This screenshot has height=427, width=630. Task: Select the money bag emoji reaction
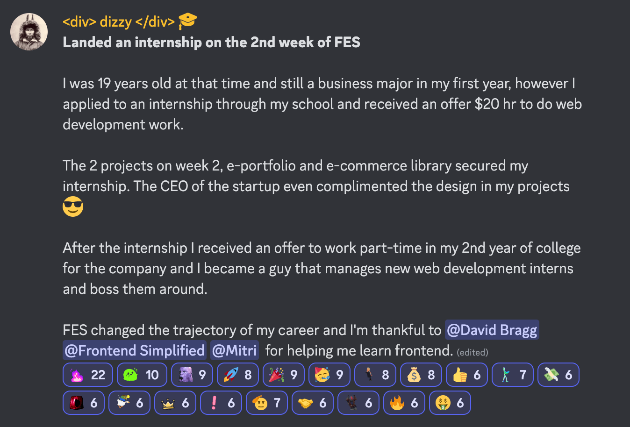(x=421, y=375)
